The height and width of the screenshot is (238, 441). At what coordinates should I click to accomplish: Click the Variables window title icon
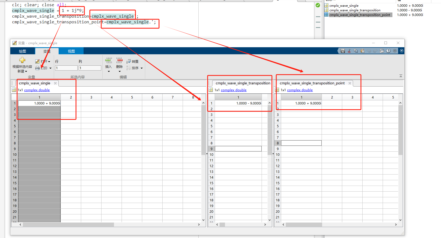tap(14, 43)
